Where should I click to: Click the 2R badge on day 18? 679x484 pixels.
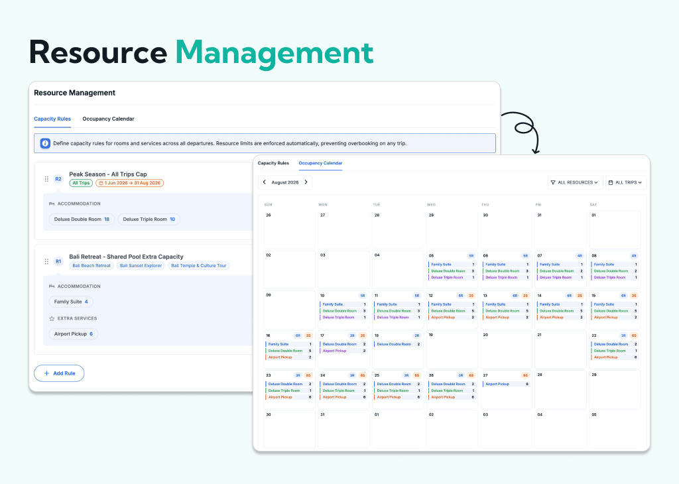click(x=416, y=335)
